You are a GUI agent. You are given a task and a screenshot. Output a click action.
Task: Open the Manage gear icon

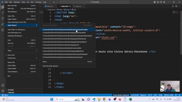[3, 91]
